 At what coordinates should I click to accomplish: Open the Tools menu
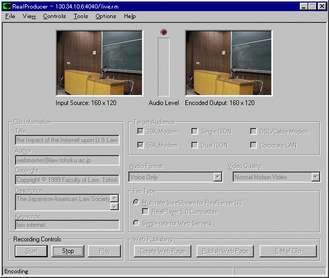[x=81, y=16]
